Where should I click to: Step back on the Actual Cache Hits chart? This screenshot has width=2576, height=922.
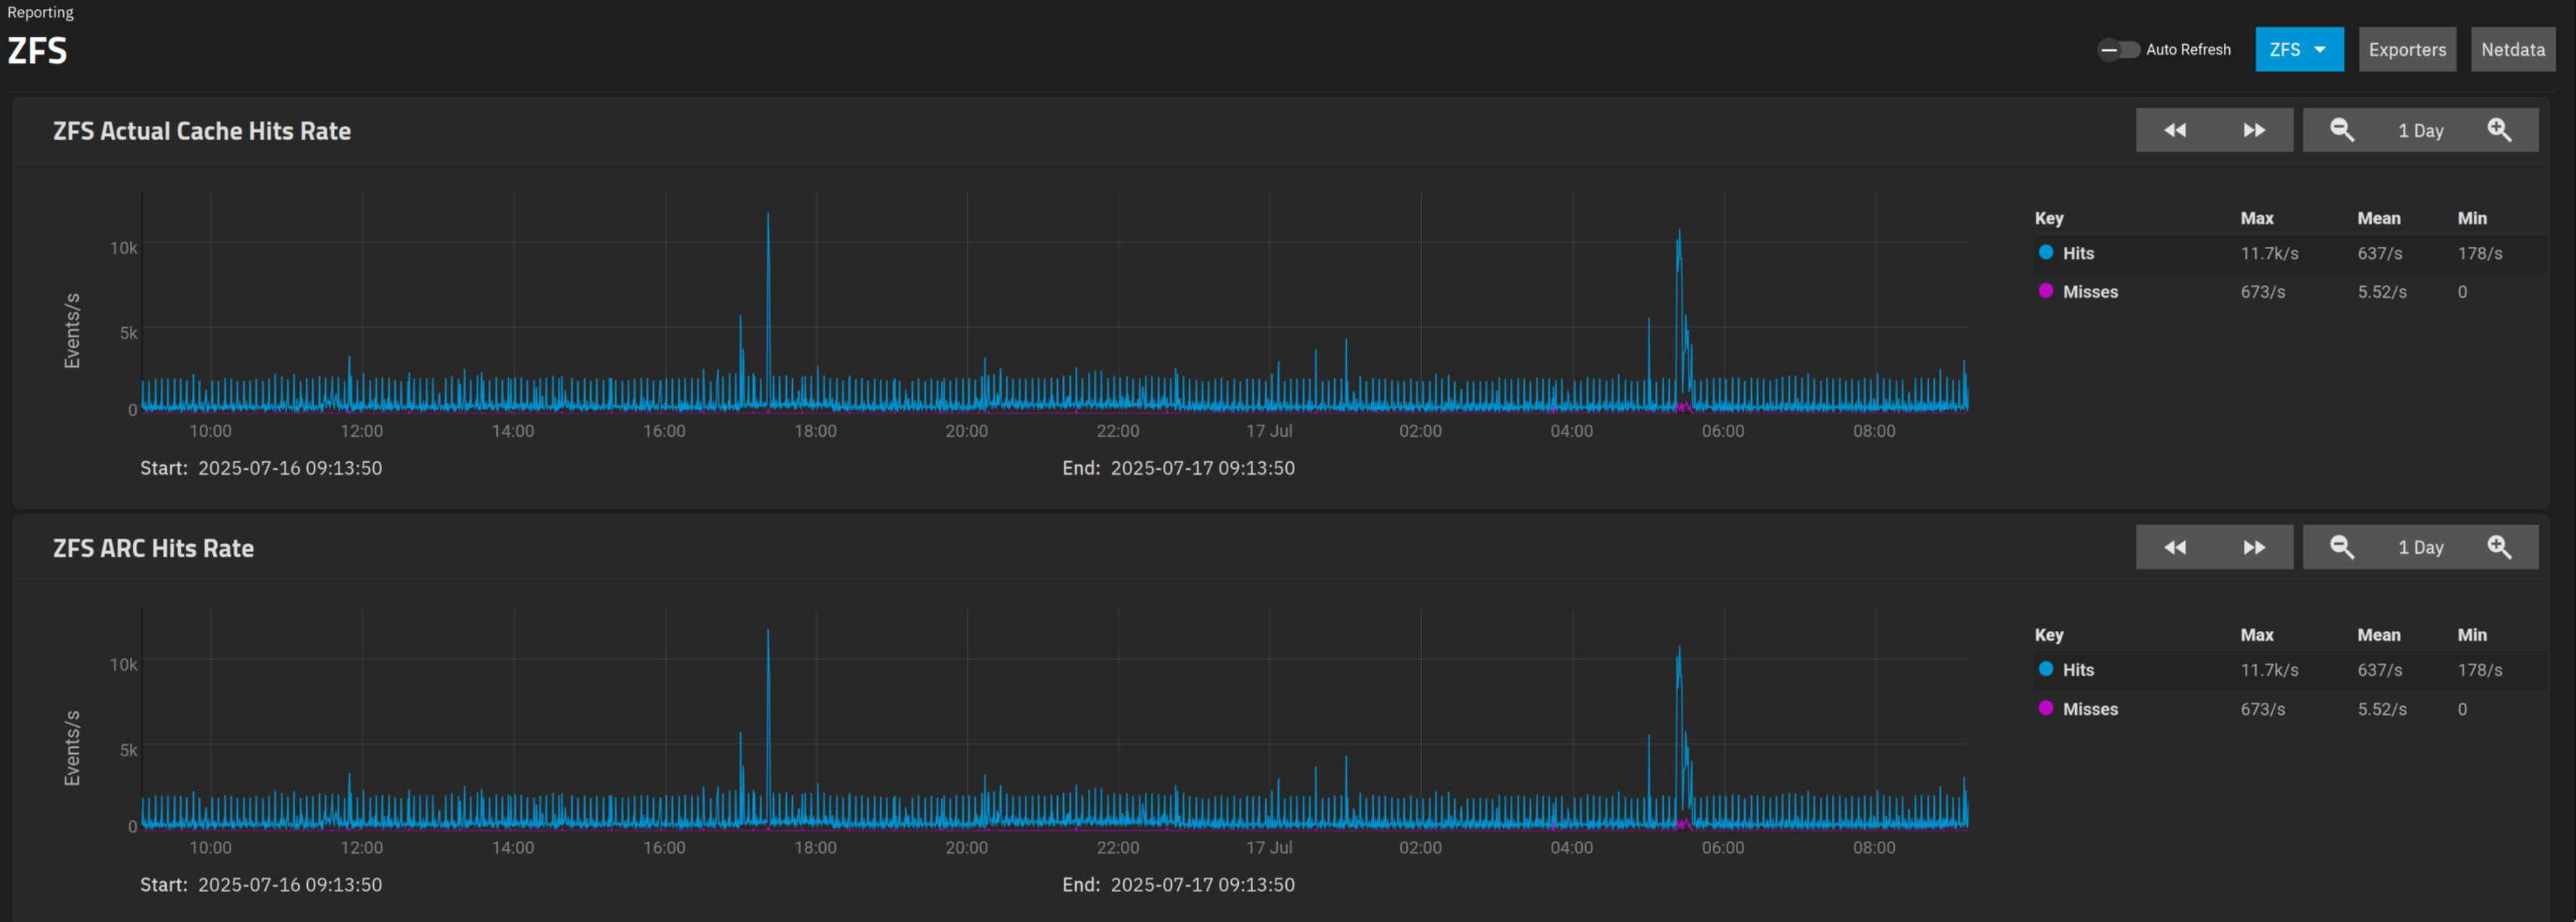(x=2174, y=131)
